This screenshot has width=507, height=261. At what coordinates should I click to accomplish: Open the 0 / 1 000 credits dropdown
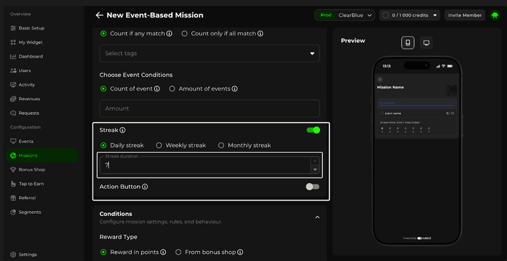point(410,15)
